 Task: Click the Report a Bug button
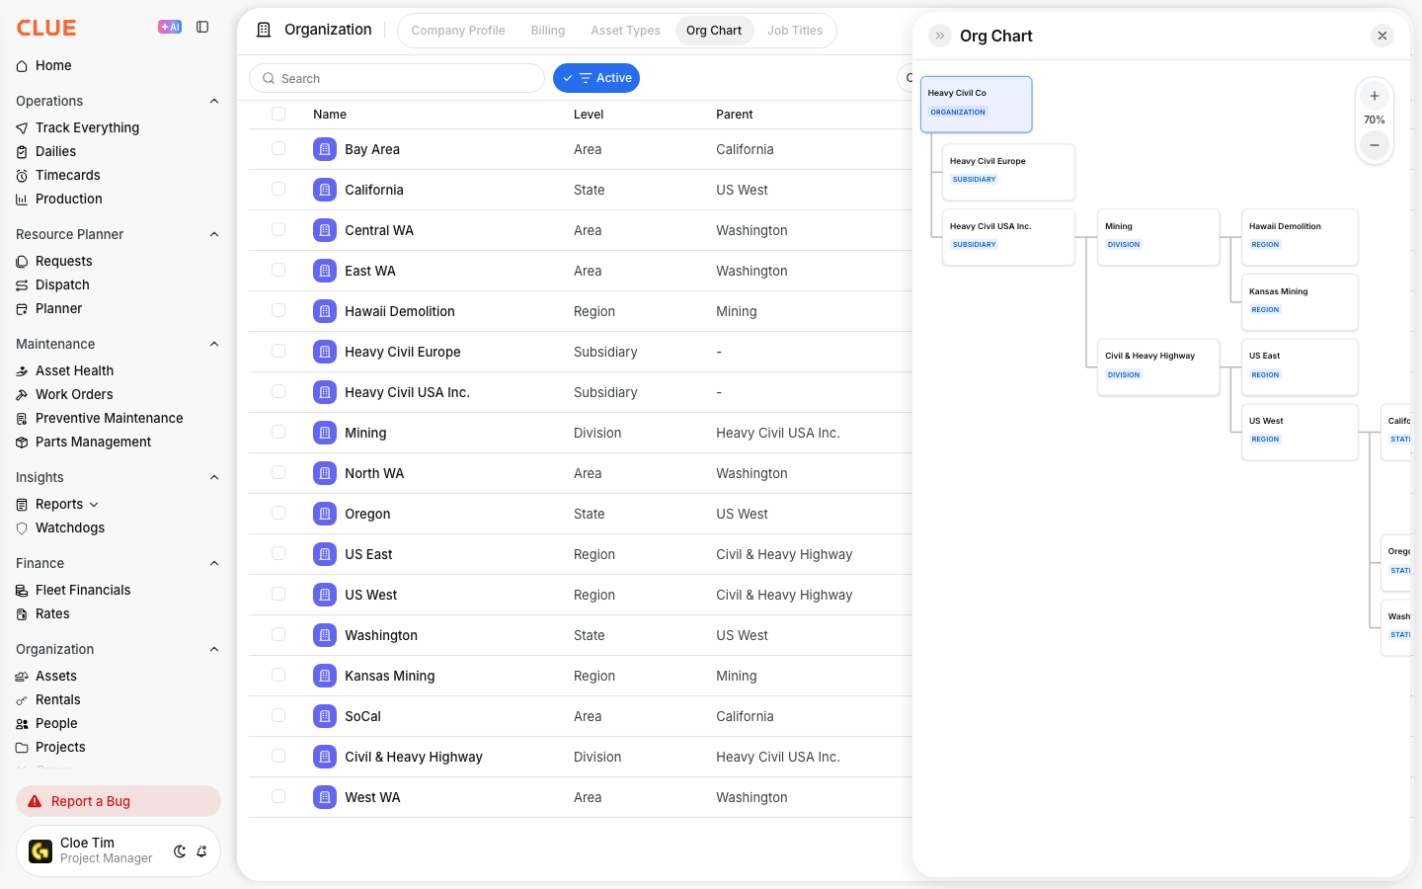(118, 801)
